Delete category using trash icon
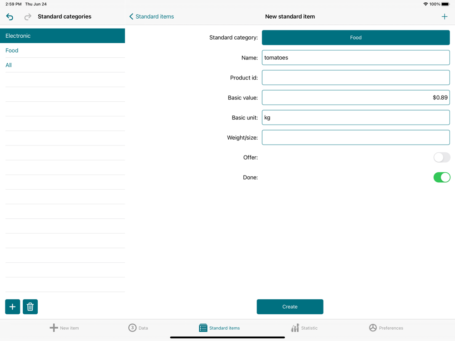Image resolution: width=455 pixels, height=341 pixels. pos(30,306)
